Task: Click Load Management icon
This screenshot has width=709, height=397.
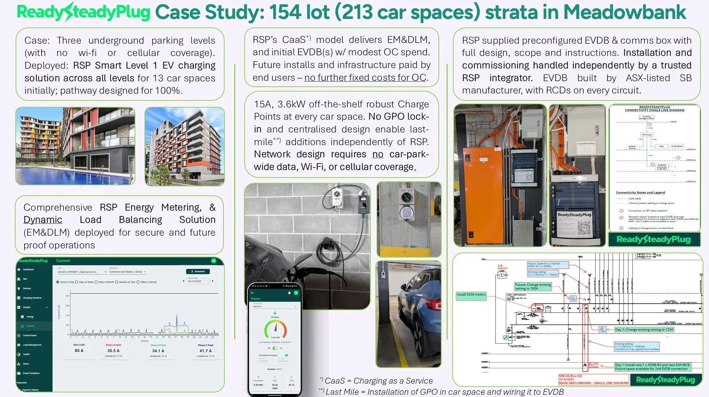Action: [19, 345]
